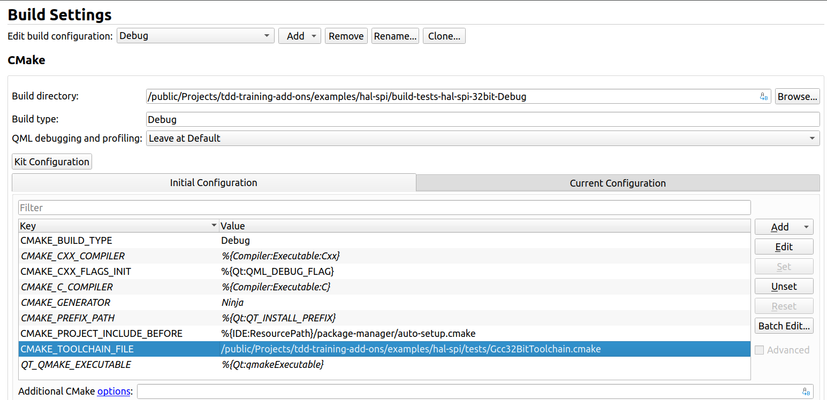Browse for the build directory
Image resolution: width=827 pixels, height=400 pixels.
(797, 97)
